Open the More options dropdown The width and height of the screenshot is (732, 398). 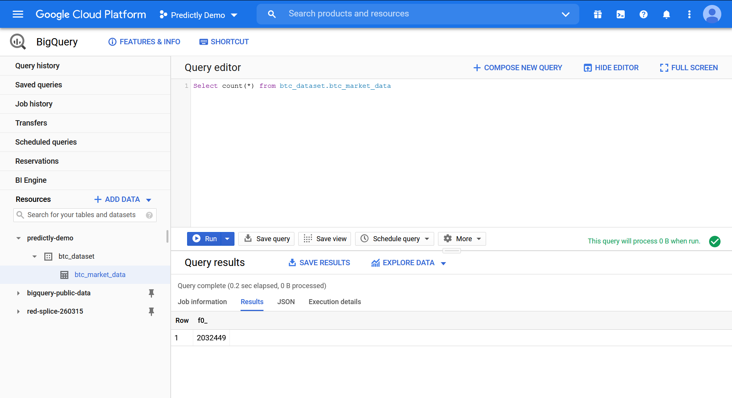(462, 239)
